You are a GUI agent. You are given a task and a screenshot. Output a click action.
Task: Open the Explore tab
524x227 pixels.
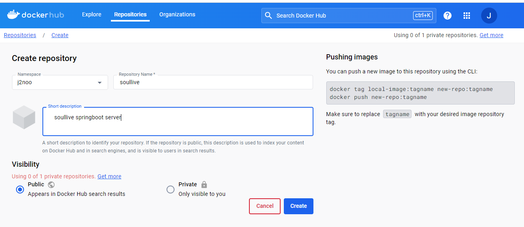point(92,14)
